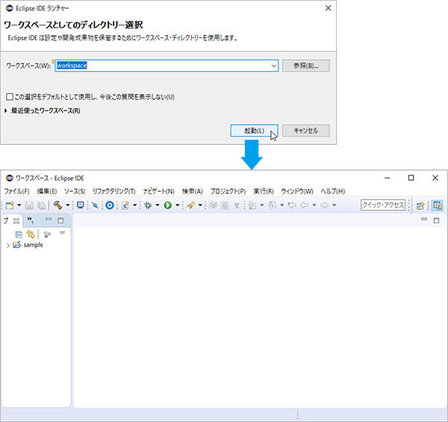This screenshot has height=422, width=448.
Task: Click the crossed-out link icon in toolbar
Action: [95, 205]
